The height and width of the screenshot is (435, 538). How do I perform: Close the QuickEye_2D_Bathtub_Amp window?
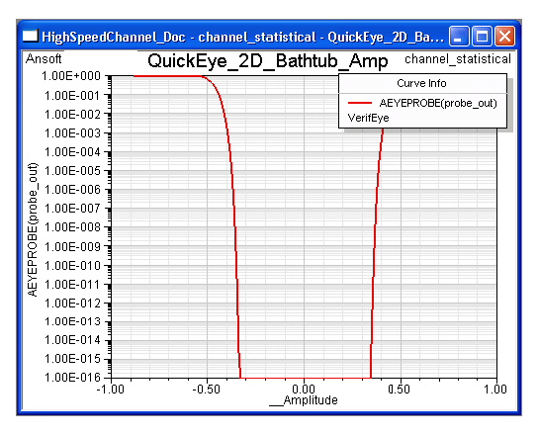pyautogui.click(x=504, y=36)
